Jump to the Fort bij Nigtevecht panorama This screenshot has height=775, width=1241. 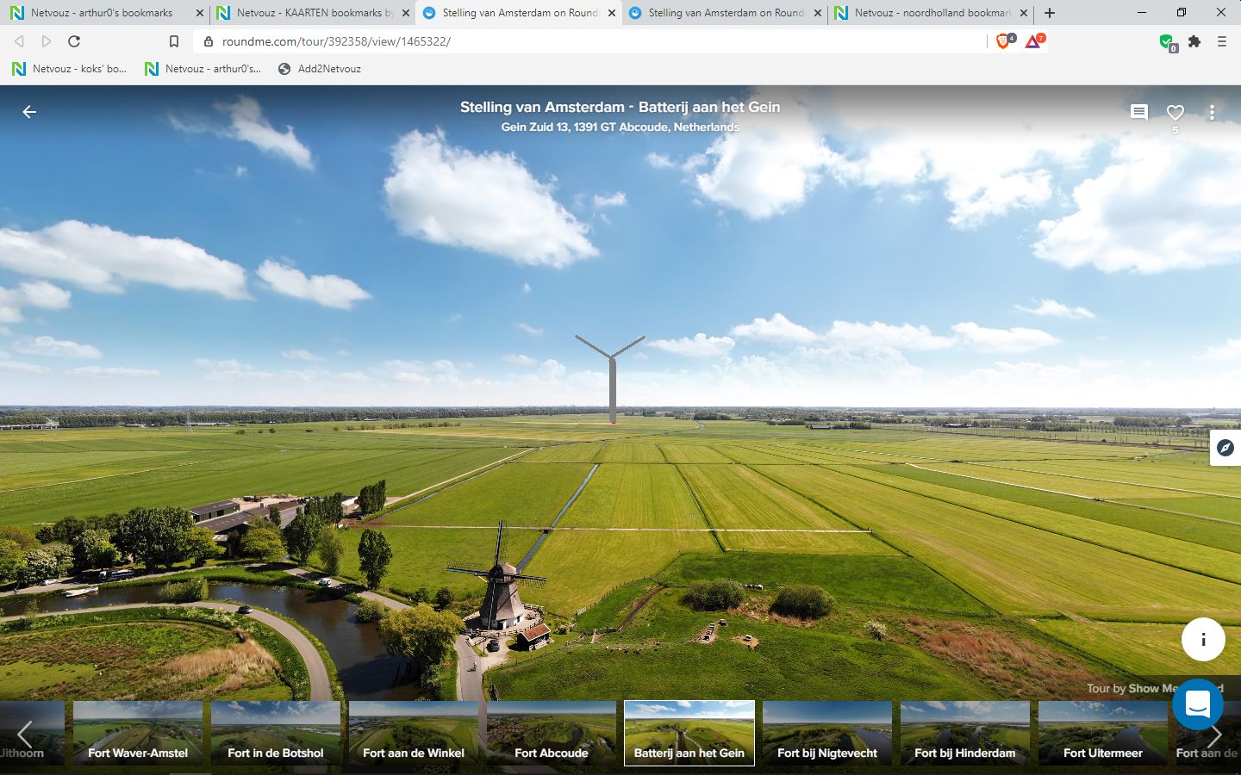pyautogui.click(x=827, y=733)
